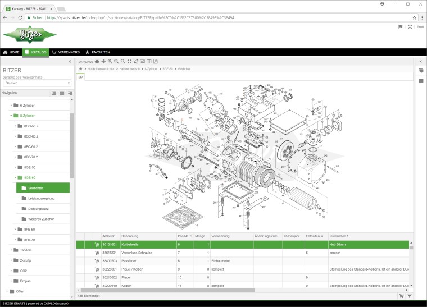Viewport: 427px width, 307px height.
Task: Expand the 8GE-50 tree folder
Action: point(15,167)
